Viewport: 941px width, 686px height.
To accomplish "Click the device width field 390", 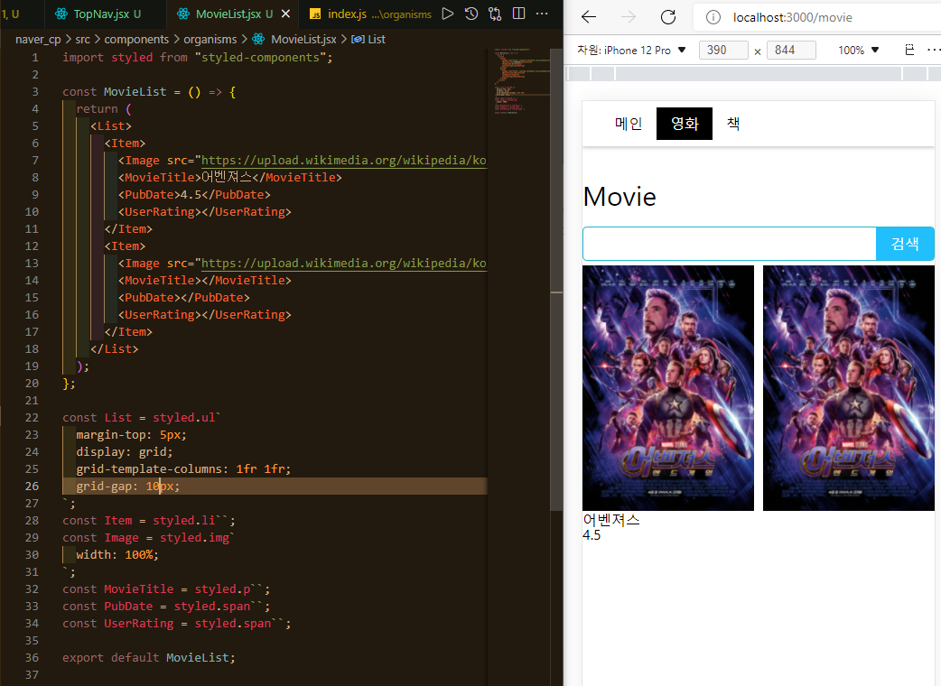I will pos(723,51).
